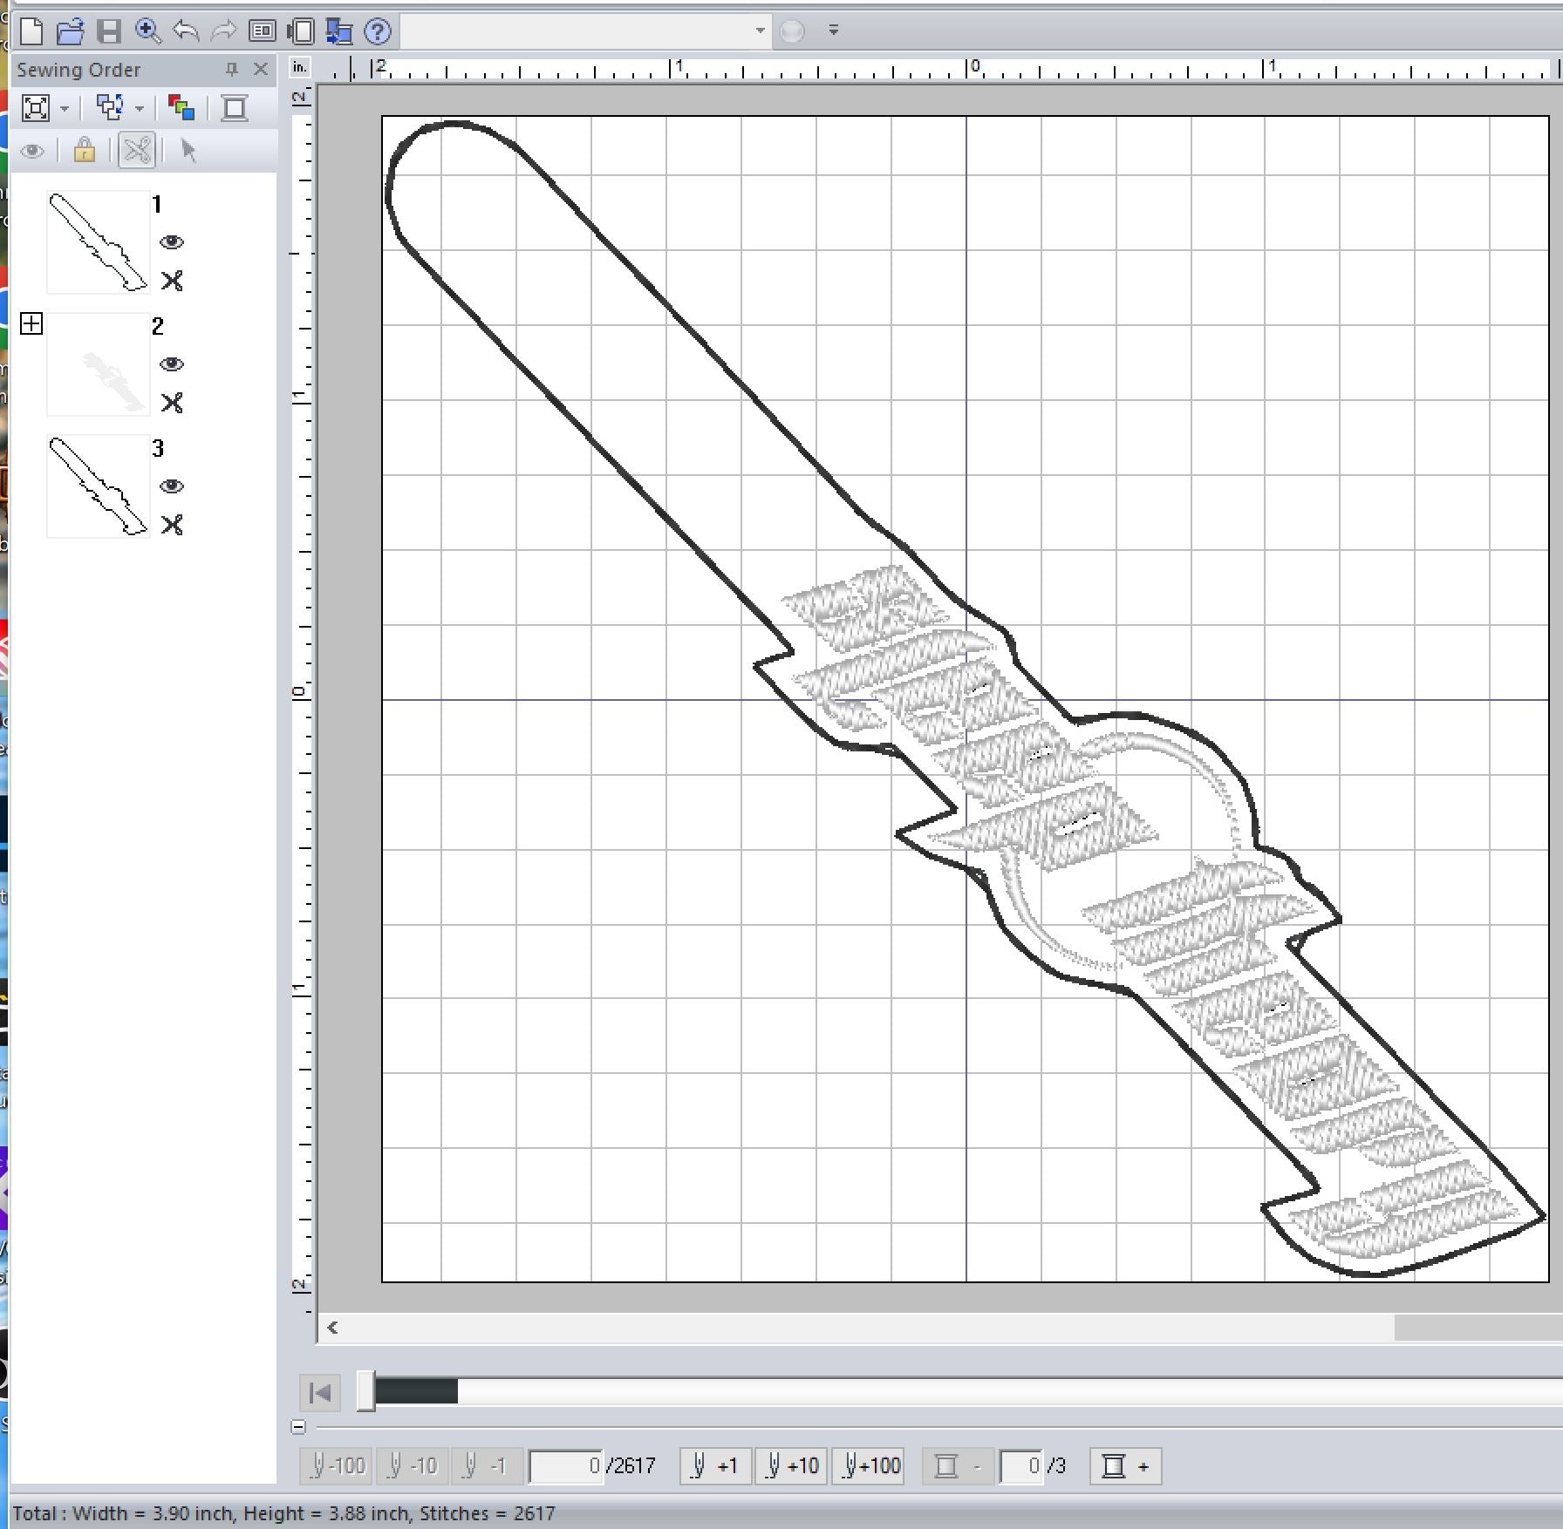
Task: Click the New file icon
Action: [x=31, y=31]
